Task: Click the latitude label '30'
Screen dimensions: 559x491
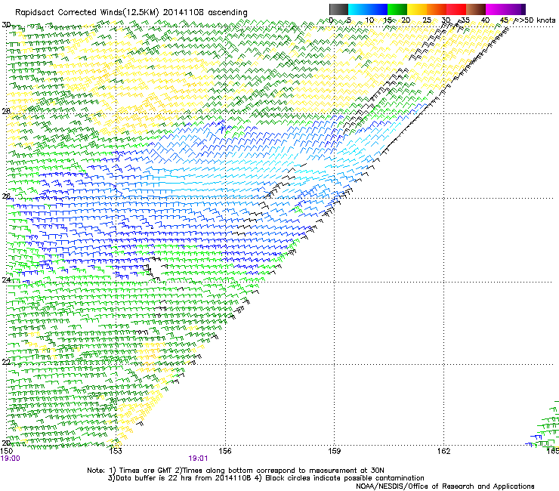Action: point(6,25)
